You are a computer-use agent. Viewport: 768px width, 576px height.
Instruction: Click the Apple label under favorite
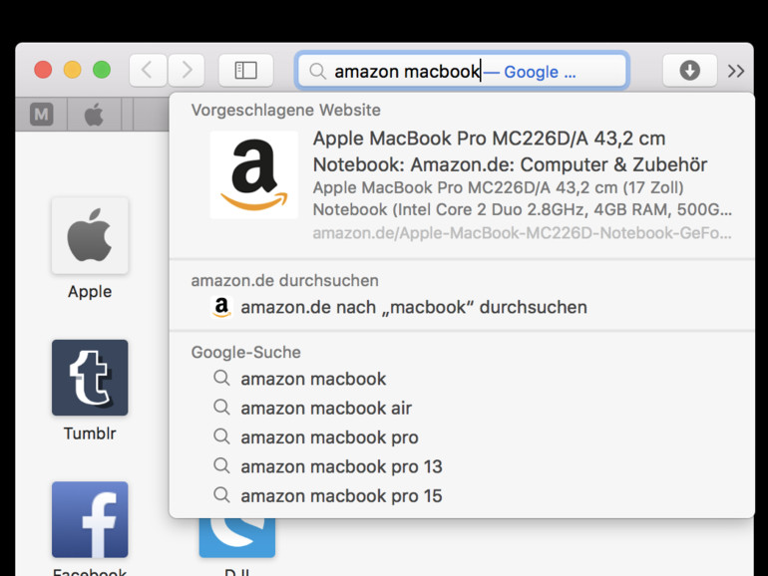click(90, 292)
